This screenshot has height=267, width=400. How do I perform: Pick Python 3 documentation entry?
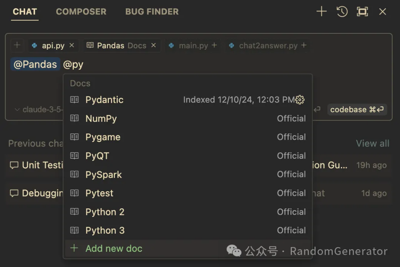coord(105,230)
